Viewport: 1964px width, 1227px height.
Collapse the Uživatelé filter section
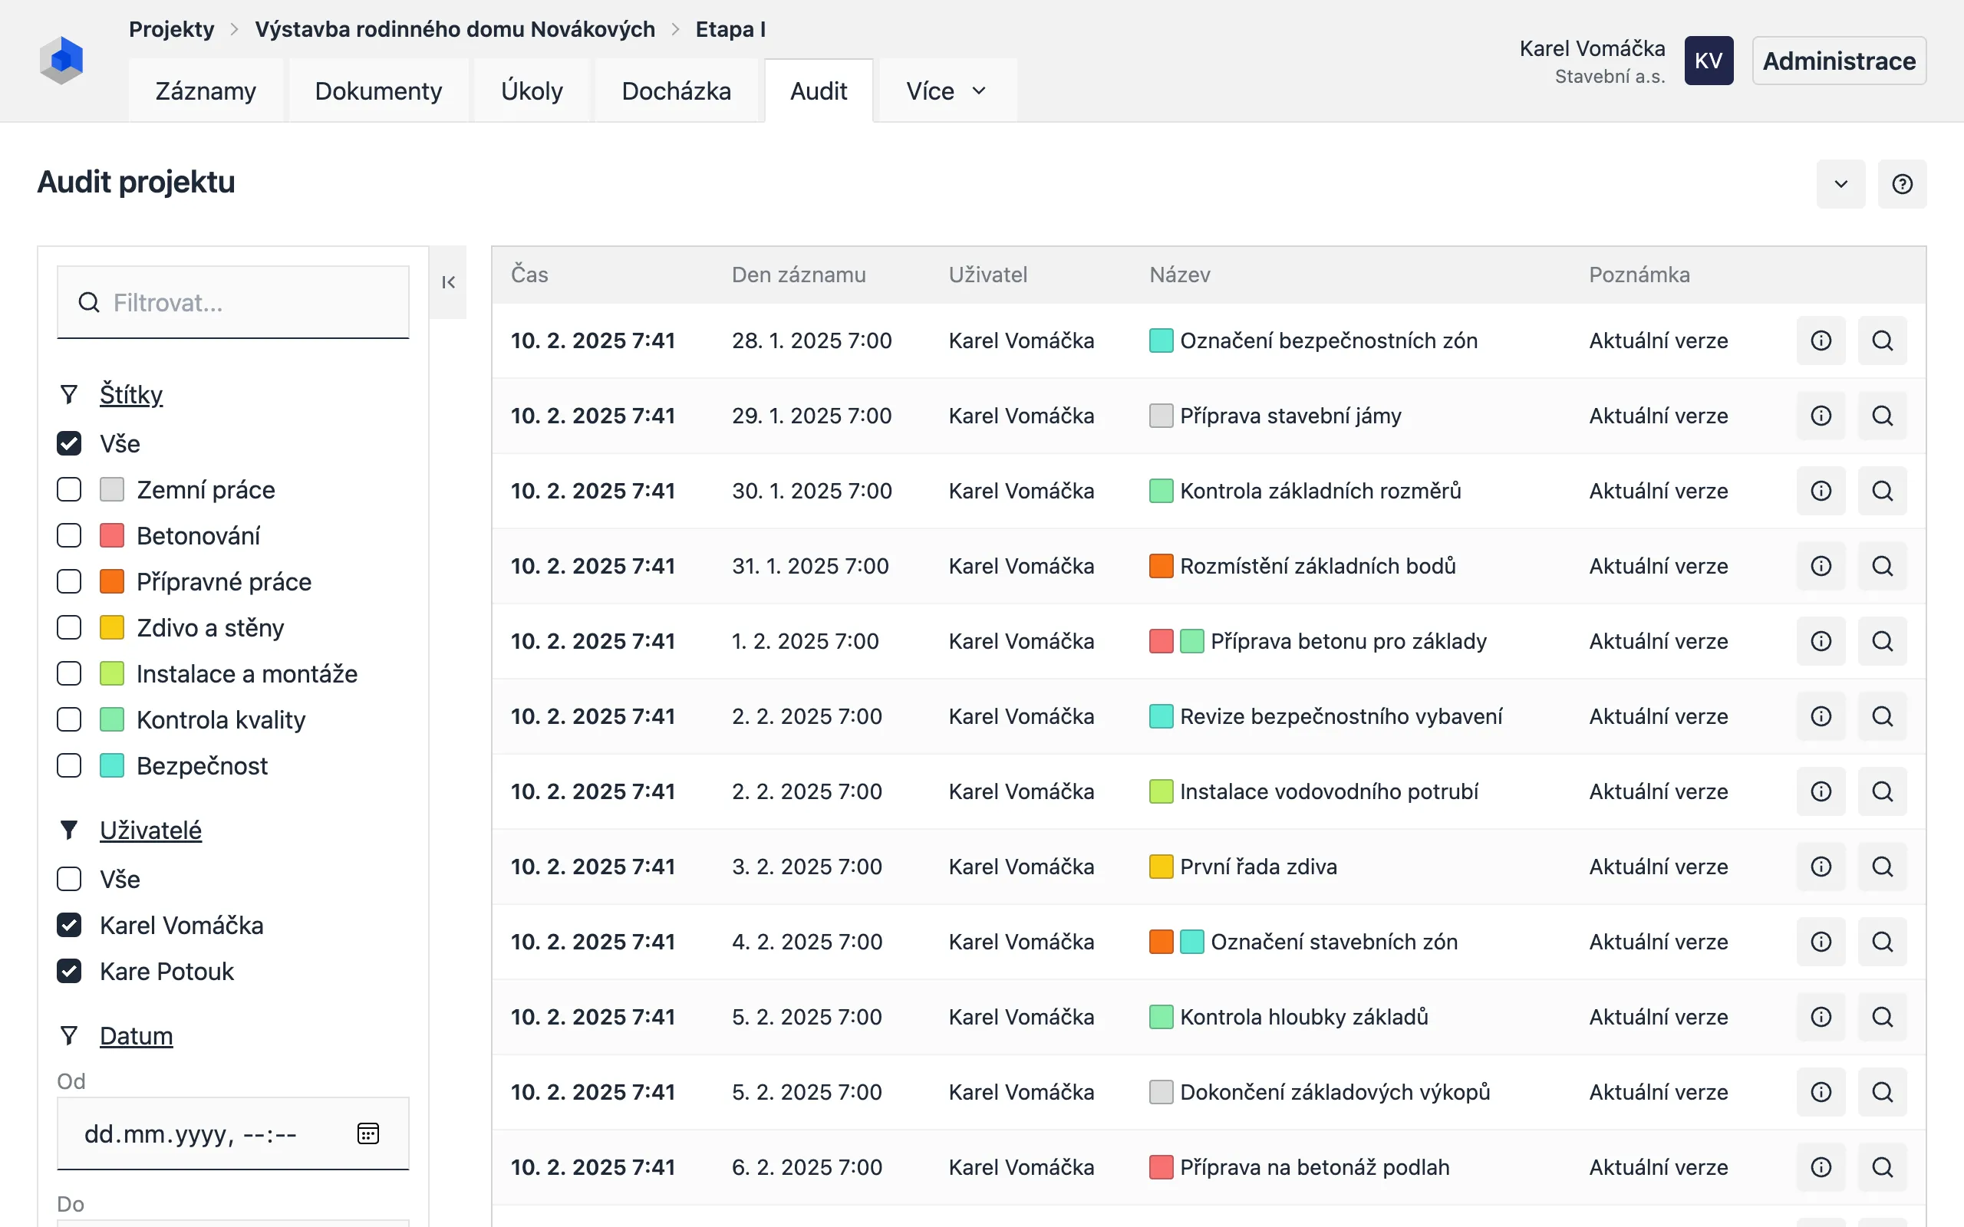(150, 831)
